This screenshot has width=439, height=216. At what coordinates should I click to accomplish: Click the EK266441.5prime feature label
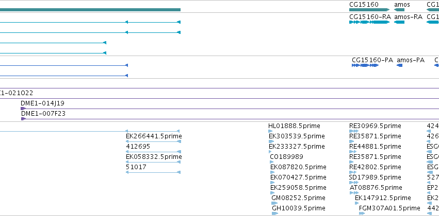[x=154, y=136]
